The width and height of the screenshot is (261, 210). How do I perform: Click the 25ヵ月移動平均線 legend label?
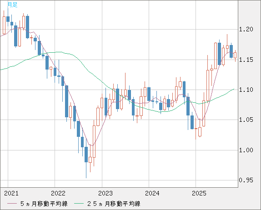[114, 204]
